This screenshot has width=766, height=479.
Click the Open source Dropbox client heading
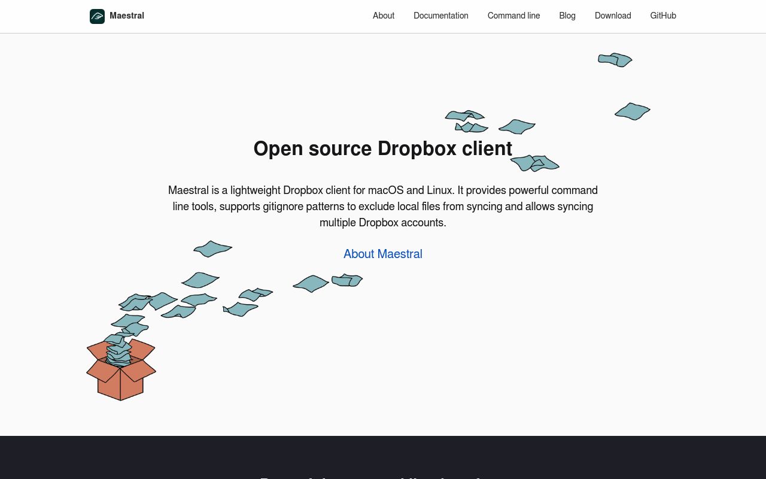[383, 148]
